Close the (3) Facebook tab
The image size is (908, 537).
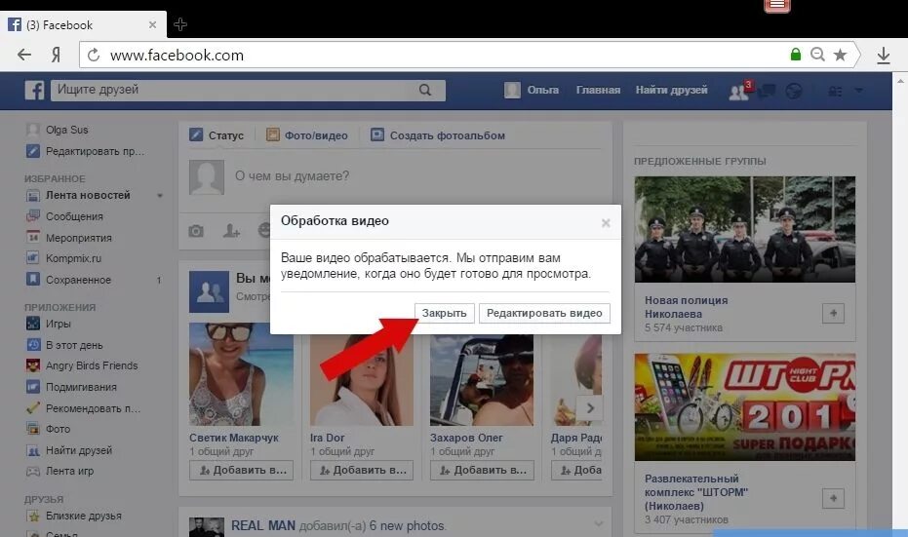point(152,25)
